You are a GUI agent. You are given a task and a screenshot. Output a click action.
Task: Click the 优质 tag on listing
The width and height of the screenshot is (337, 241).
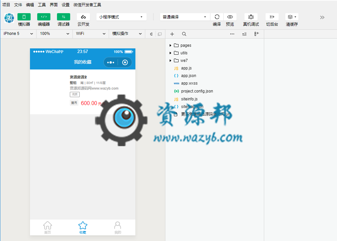[74, 94]
